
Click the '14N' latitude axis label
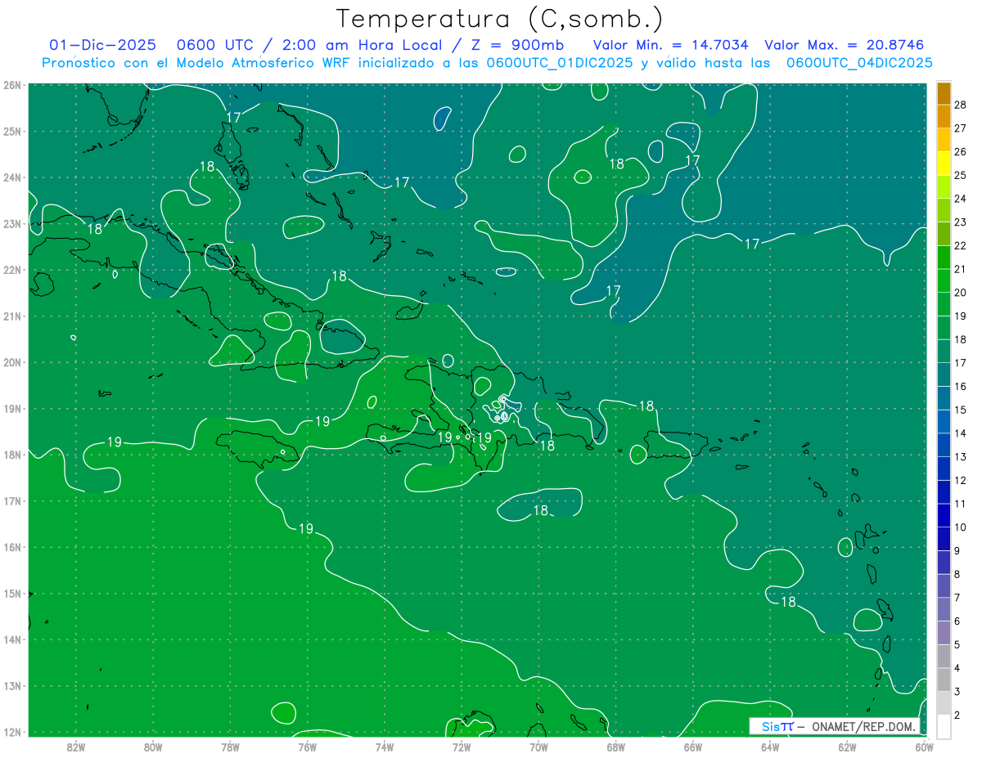[x=12, y=639]
